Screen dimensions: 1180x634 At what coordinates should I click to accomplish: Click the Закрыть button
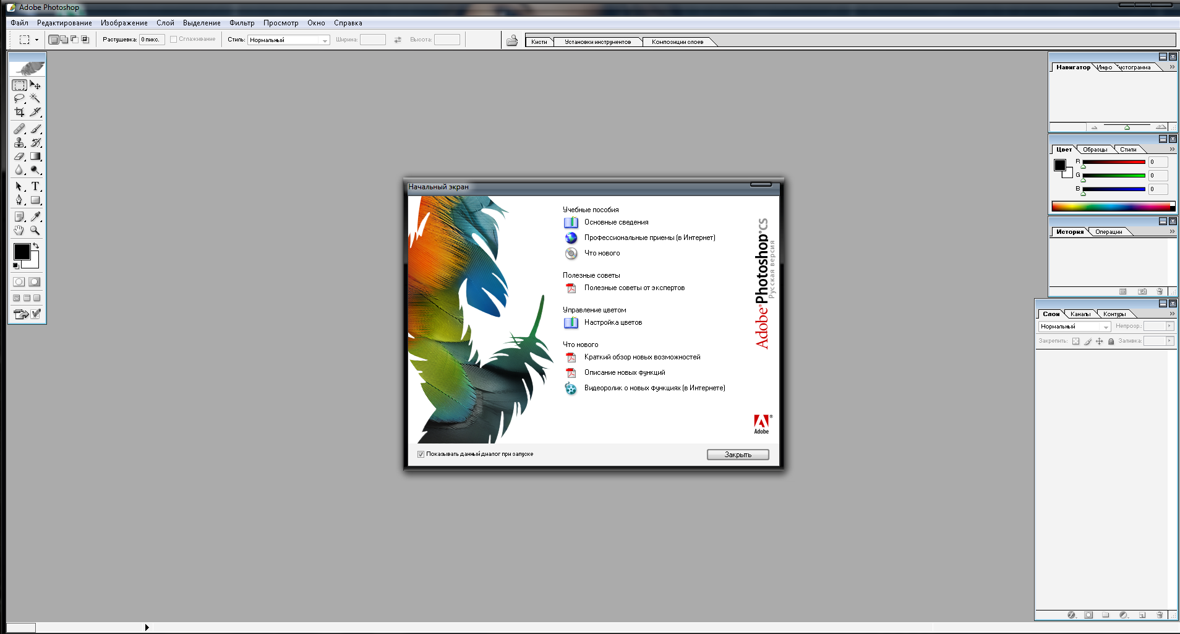pos(737,455)
